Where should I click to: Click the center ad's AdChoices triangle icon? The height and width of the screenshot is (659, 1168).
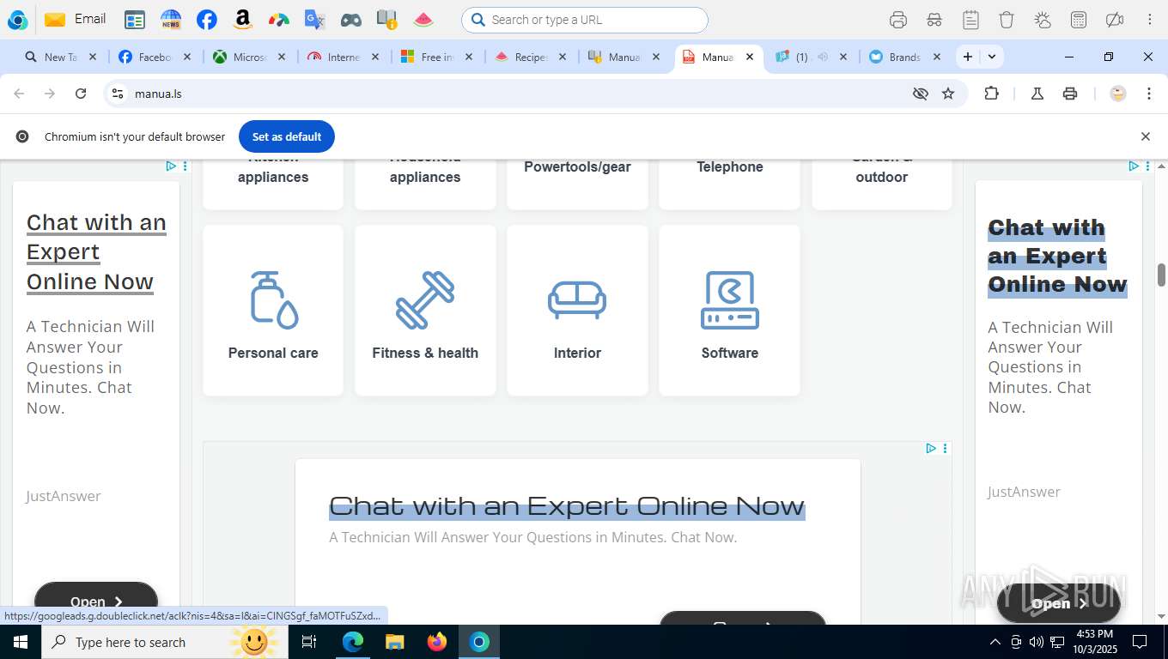pyautogui.click(x=931, y=448)
